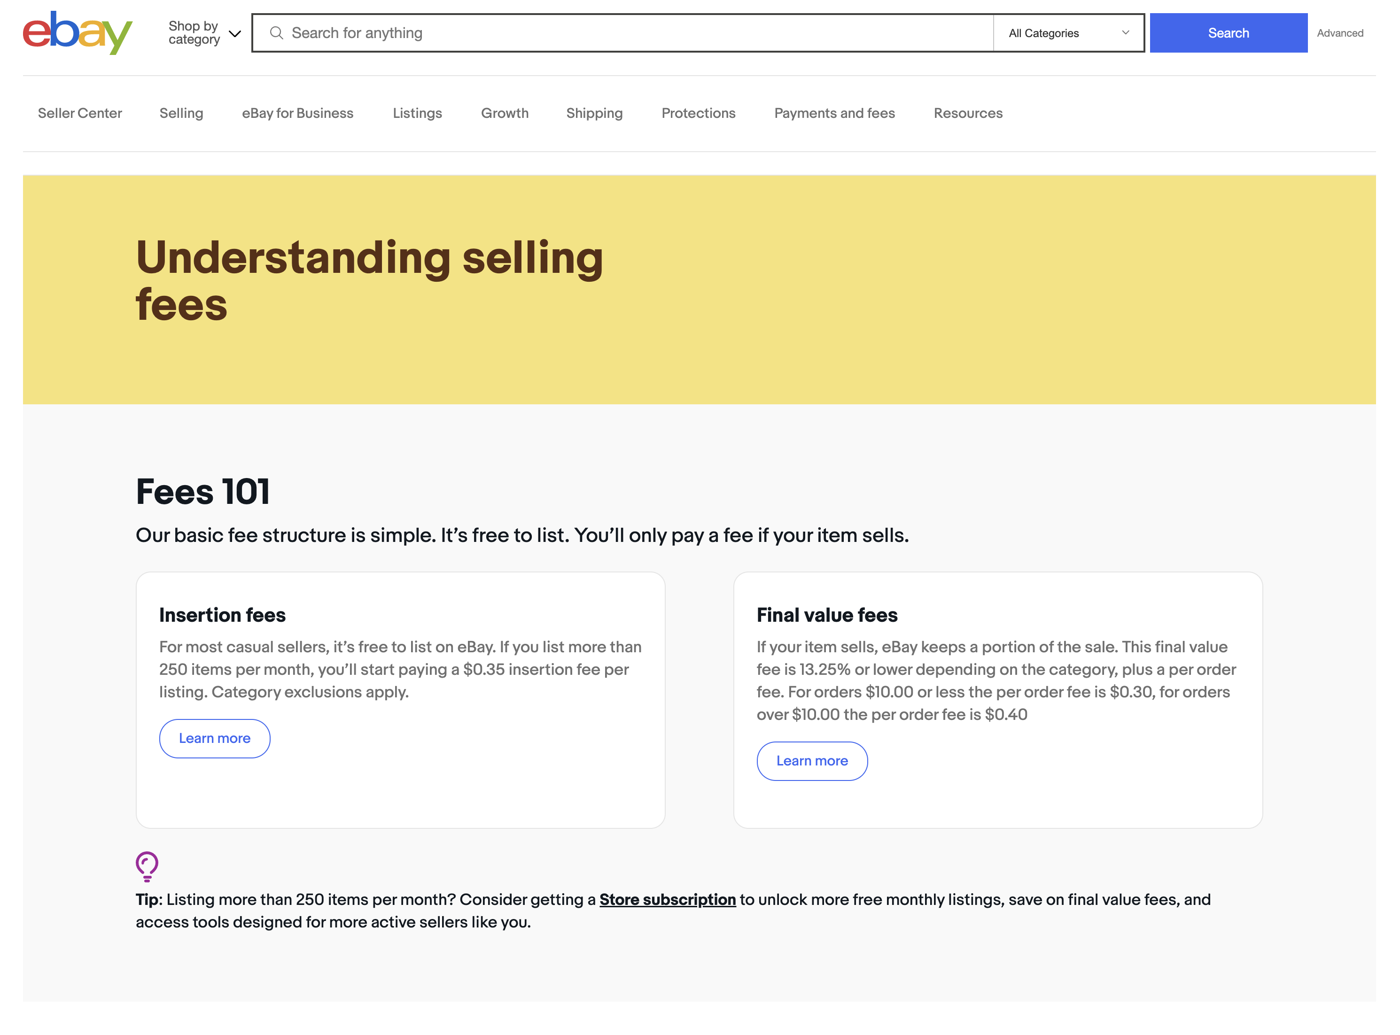The height and width of the screenshot is (1035, 1400).
Task: Open Payments and fees menu
Action: pos(834,113)
